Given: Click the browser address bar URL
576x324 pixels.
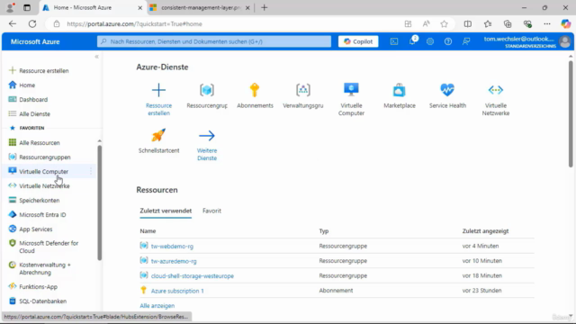Looking at the screenshot, I should [134, 24].
